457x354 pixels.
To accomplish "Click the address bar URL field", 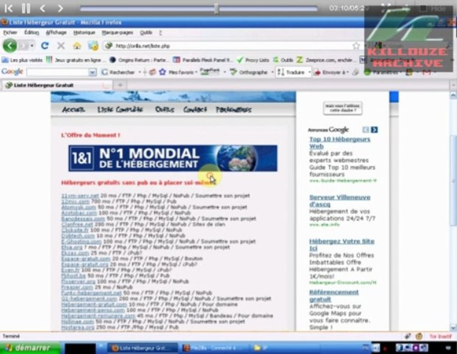I will coord(232,46).
